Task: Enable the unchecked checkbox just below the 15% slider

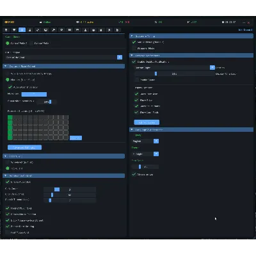Action: pyautogui.click(x=137, y=80)
